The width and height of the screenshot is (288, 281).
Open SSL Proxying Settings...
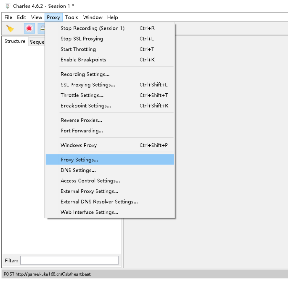[110, 85]
